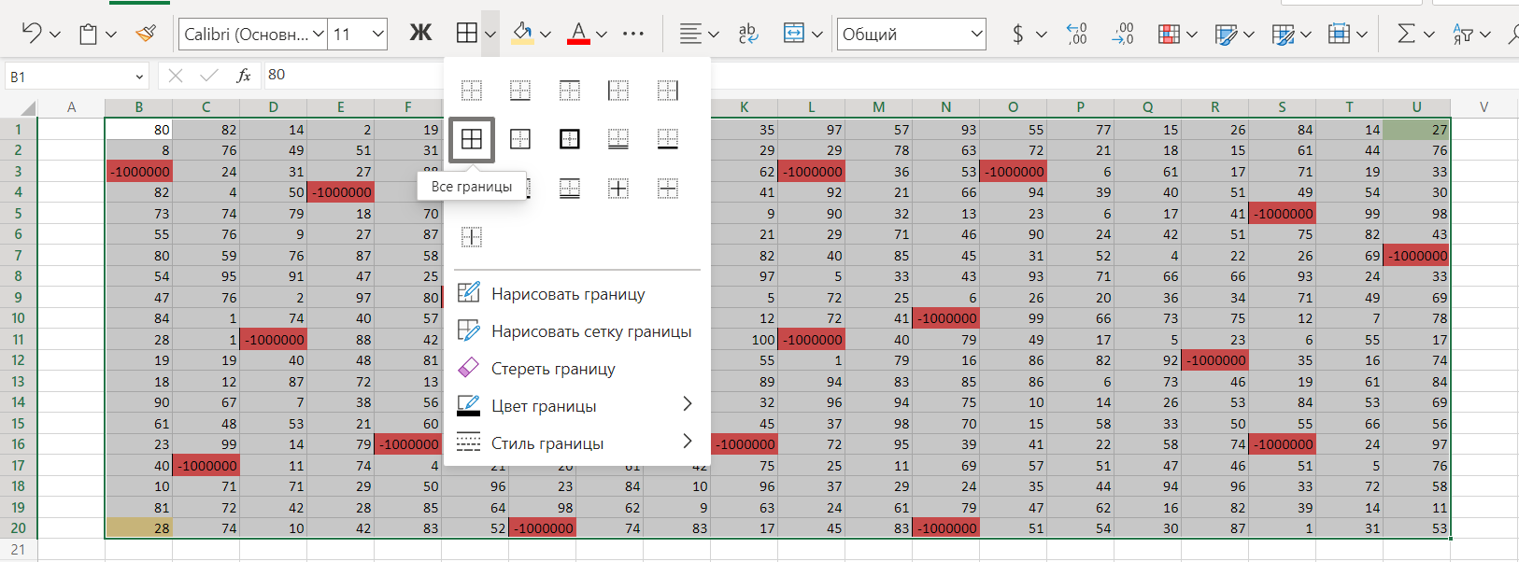Click the Undo arrow icon
Screen dimensions: 1519x562
(31, 35)
